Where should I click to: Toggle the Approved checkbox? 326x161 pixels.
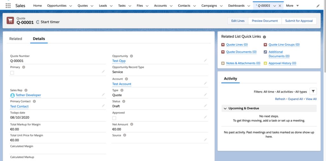(114, 118)
